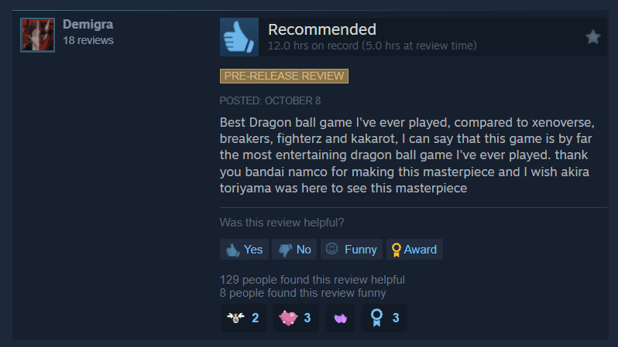Mark this review as Funny

click(352, 250)
